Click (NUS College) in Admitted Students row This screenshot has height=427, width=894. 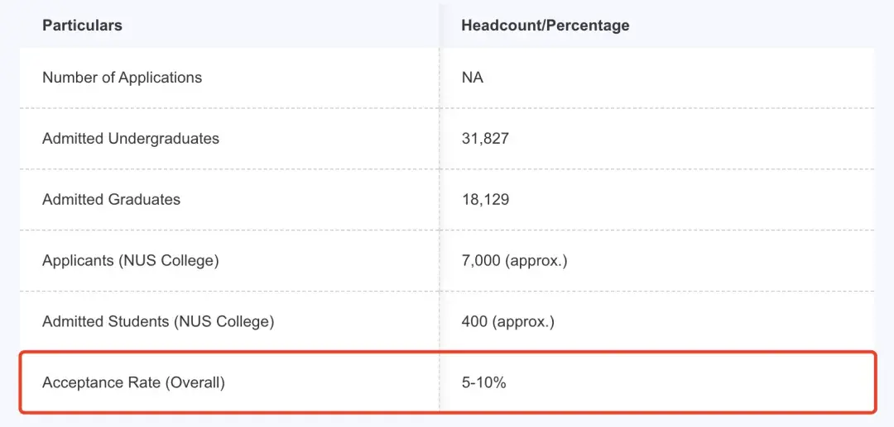[x=223, y=321]
